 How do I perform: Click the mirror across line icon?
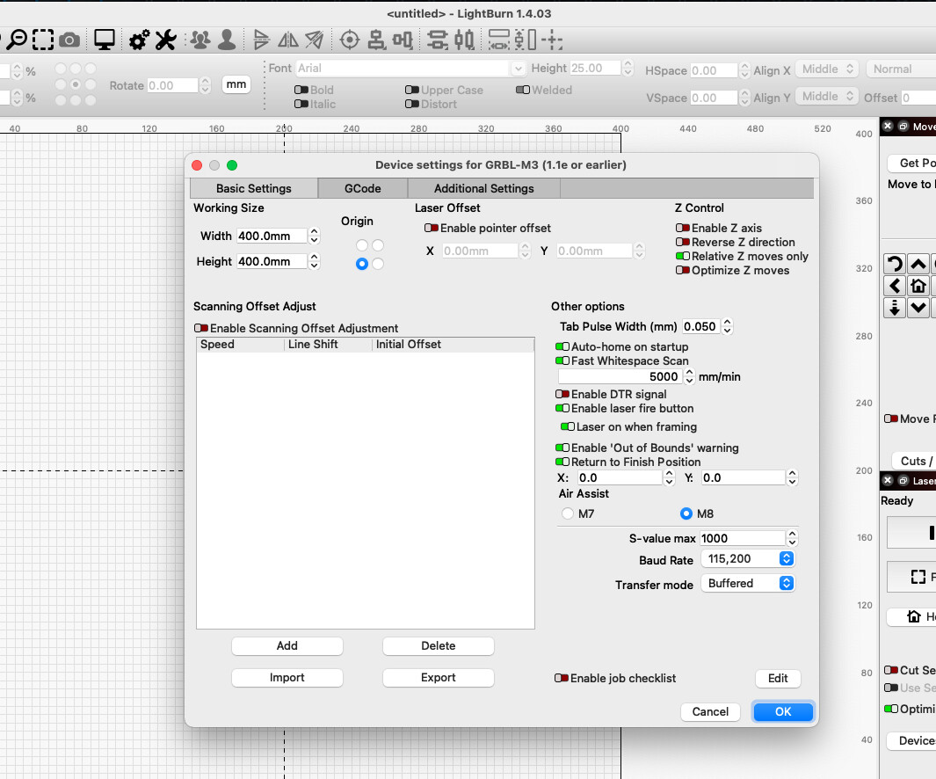pyautogui.click(x=314, y=40)
